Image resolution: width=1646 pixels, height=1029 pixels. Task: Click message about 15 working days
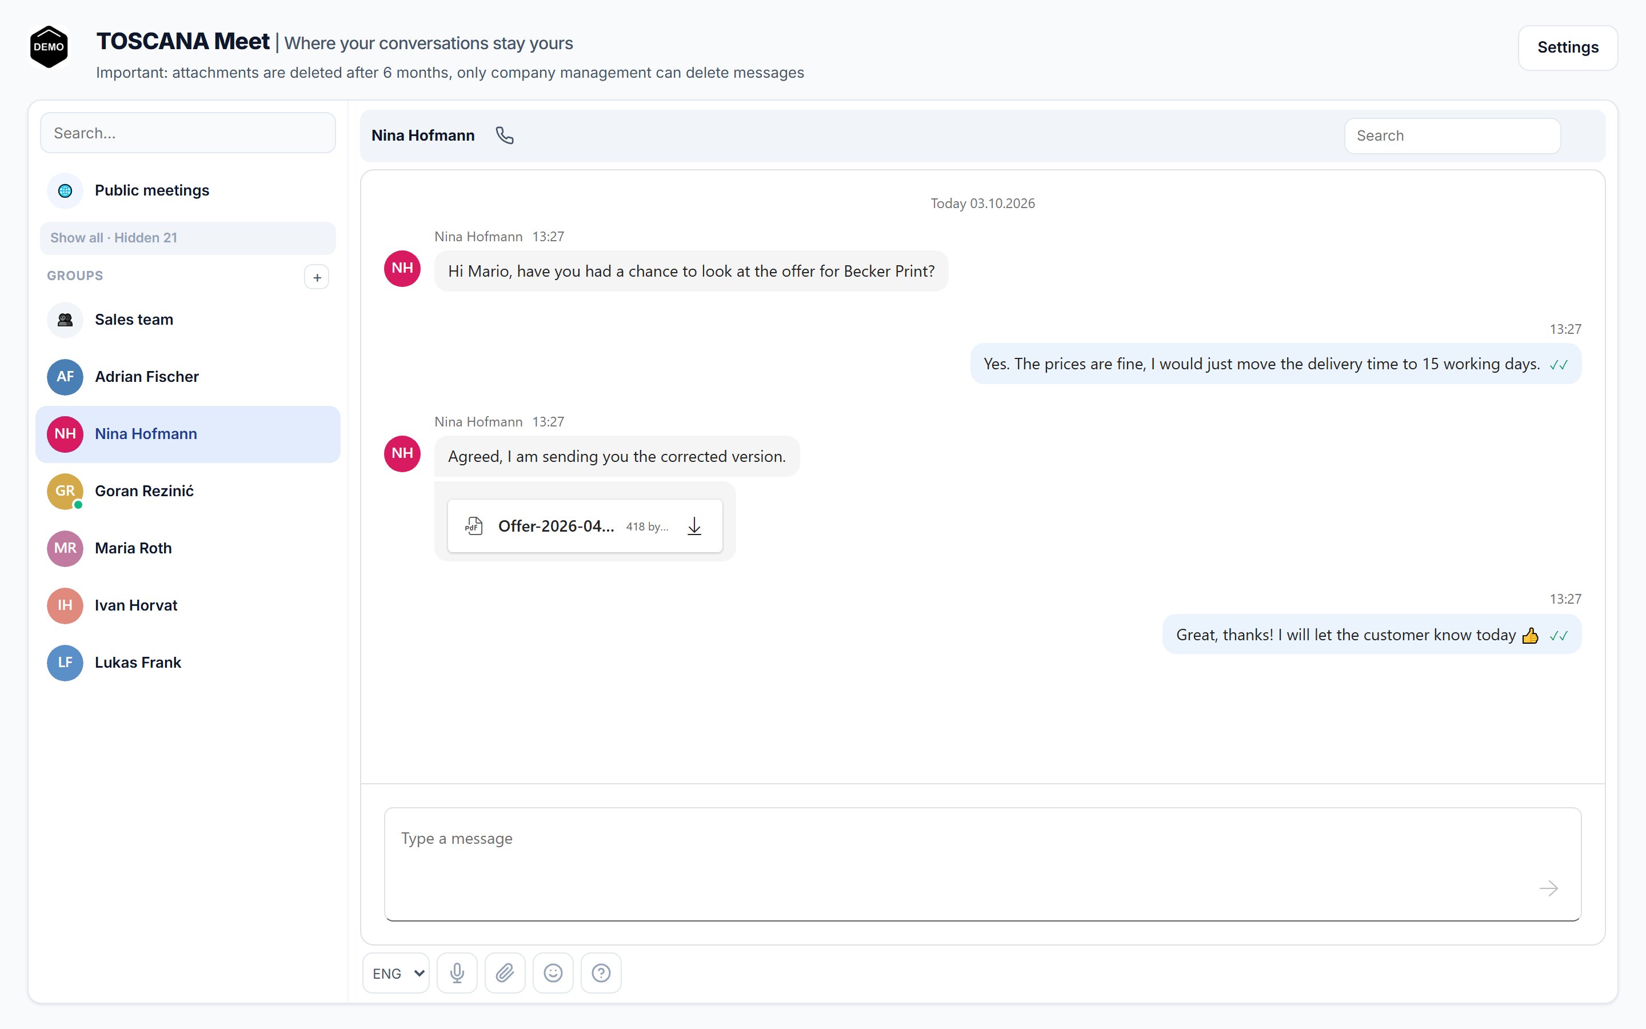point(1275,364)
